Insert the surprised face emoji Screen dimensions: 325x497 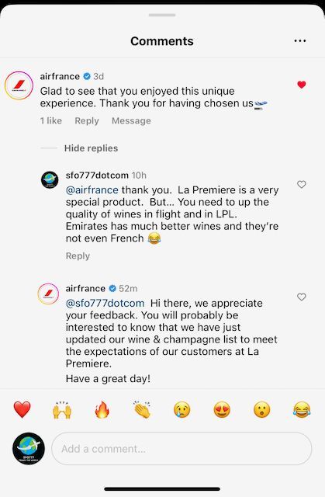click(x=261, y=409)
